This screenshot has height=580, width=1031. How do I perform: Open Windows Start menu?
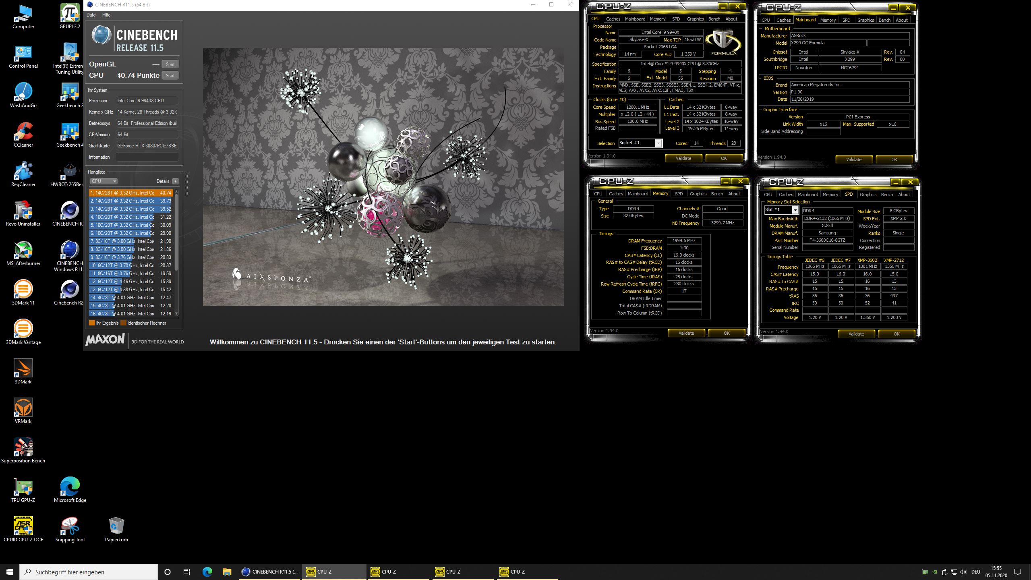pyautogui.click(x=10, y=572)
